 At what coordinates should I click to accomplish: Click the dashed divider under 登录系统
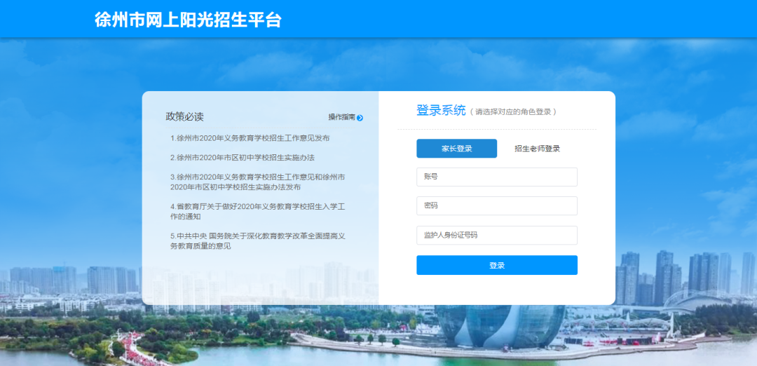click(496, 130)
